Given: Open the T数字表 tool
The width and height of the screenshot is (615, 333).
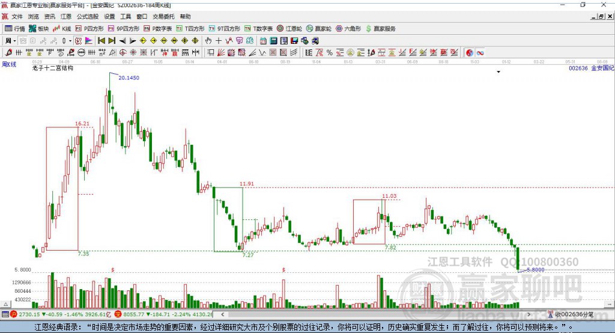Looking at the screenshot, I should coord(258,29).
